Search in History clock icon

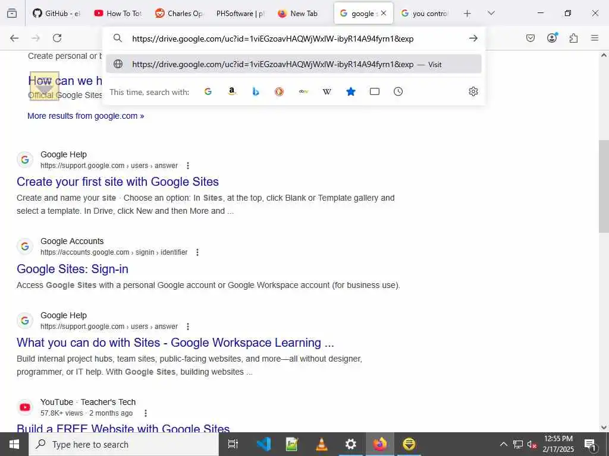pos(398,91)
